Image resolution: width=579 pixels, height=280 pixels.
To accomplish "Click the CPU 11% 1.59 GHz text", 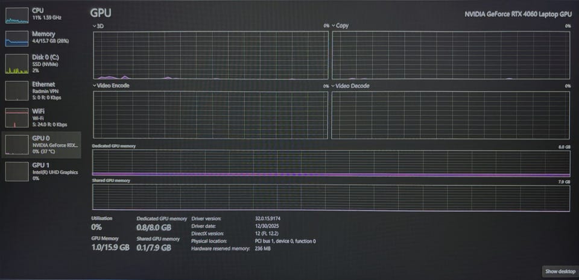I will (47, 17).
